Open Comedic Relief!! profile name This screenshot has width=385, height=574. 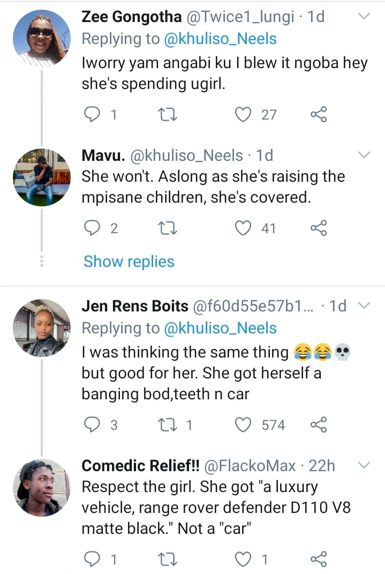coord(140,466)
